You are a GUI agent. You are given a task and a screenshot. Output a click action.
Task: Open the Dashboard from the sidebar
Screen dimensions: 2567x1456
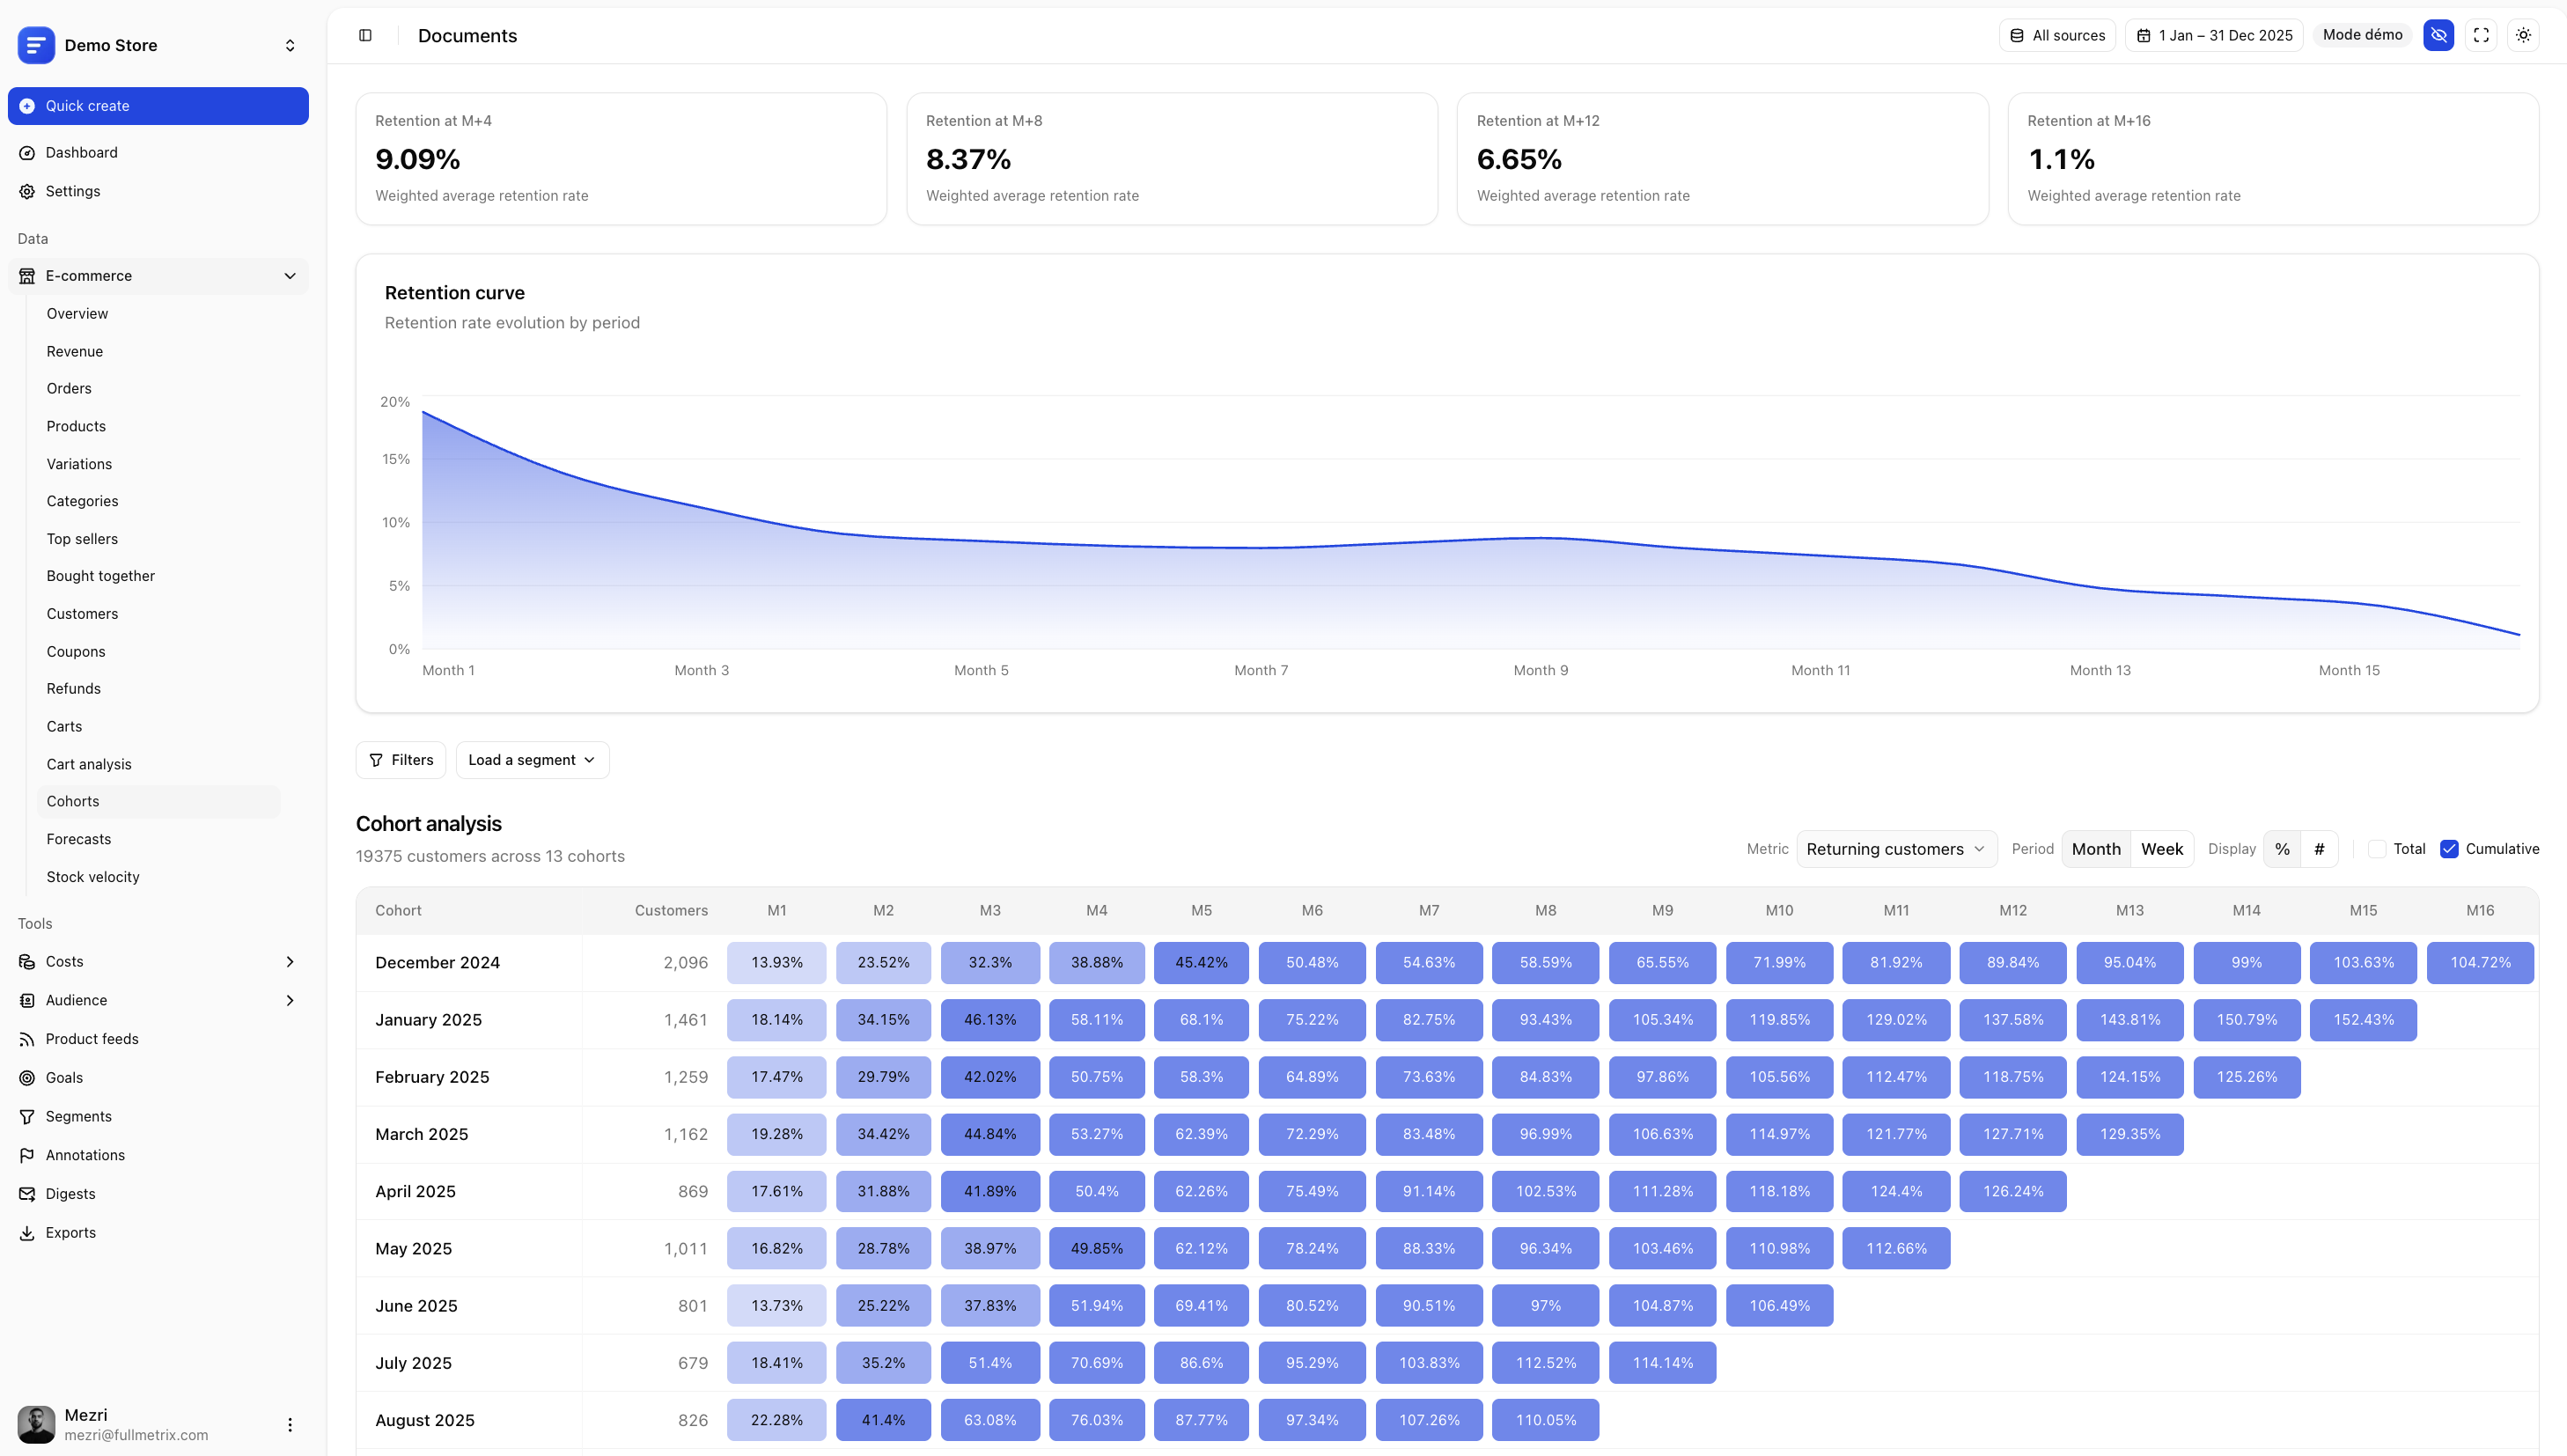(x=81, y=152)
